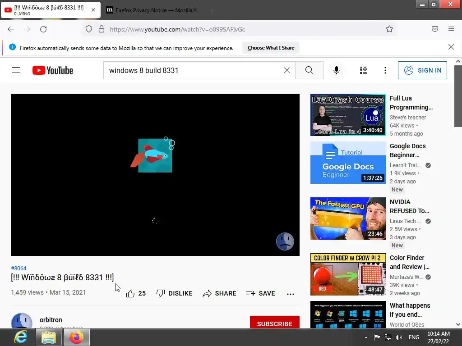462x346 pixels.
Task: Open a new tab with the plus icon
Action: pyautogui.click(x=212, y=10)
